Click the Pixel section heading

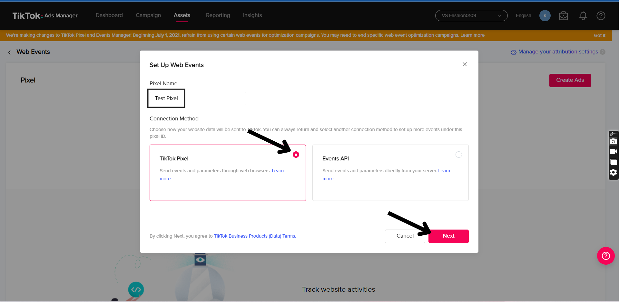(x=28, y=80)
